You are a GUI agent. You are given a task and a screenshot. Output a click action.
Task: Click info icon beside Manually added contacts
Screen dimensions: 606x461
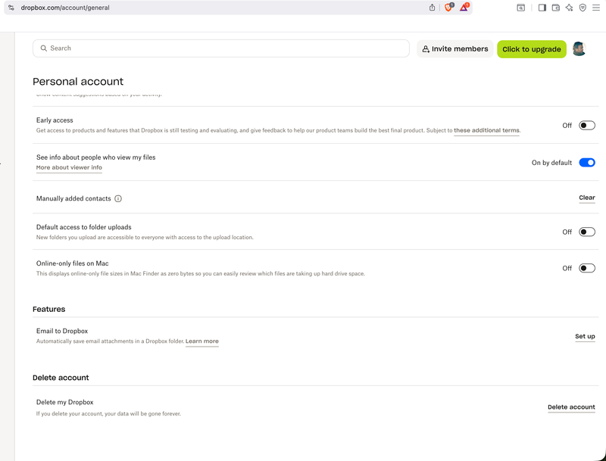(x=118, y=198)
